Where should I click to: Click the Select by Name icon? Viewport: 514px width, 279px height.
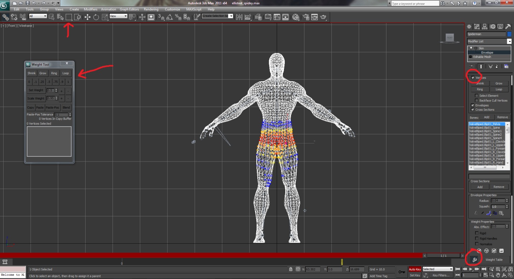pos(60,17)
